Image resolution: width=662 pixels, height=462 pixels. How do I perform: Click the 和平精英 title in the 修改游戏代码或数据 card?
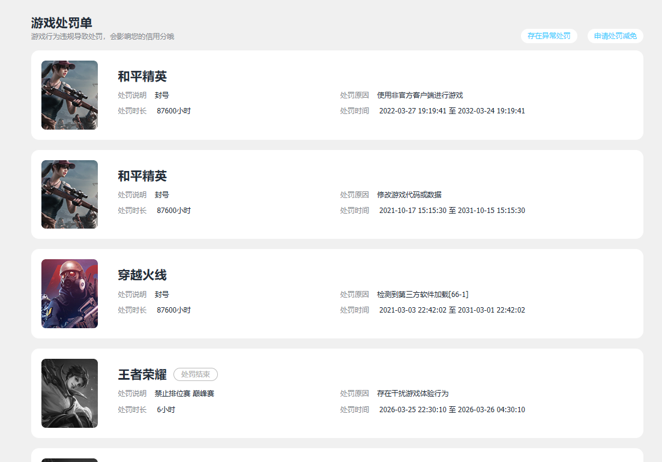142,176
